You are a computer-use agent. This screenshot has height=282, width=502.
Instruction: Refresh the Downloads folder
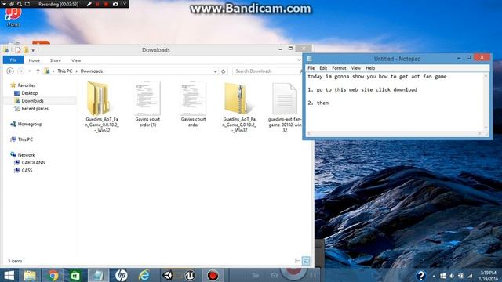[x=224, y=71]
